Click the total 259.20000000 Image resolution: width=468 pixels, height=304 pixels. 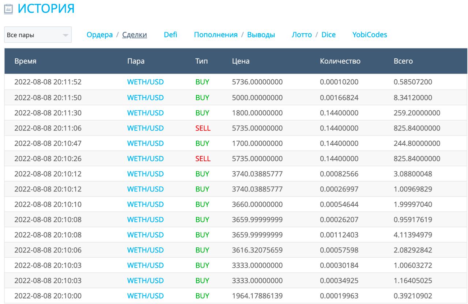tap(417, 113)
